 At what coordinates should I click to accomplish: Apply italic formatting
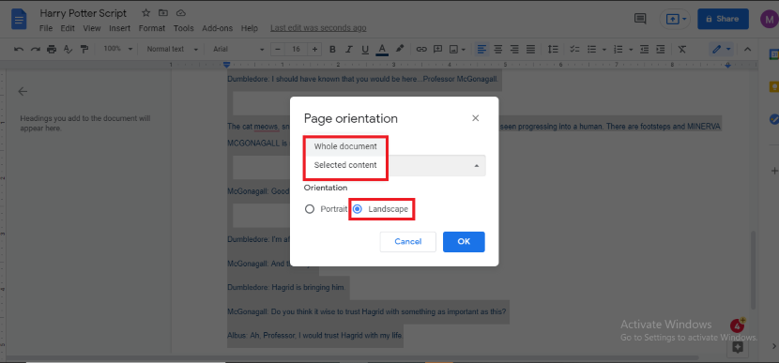(349, 49)
